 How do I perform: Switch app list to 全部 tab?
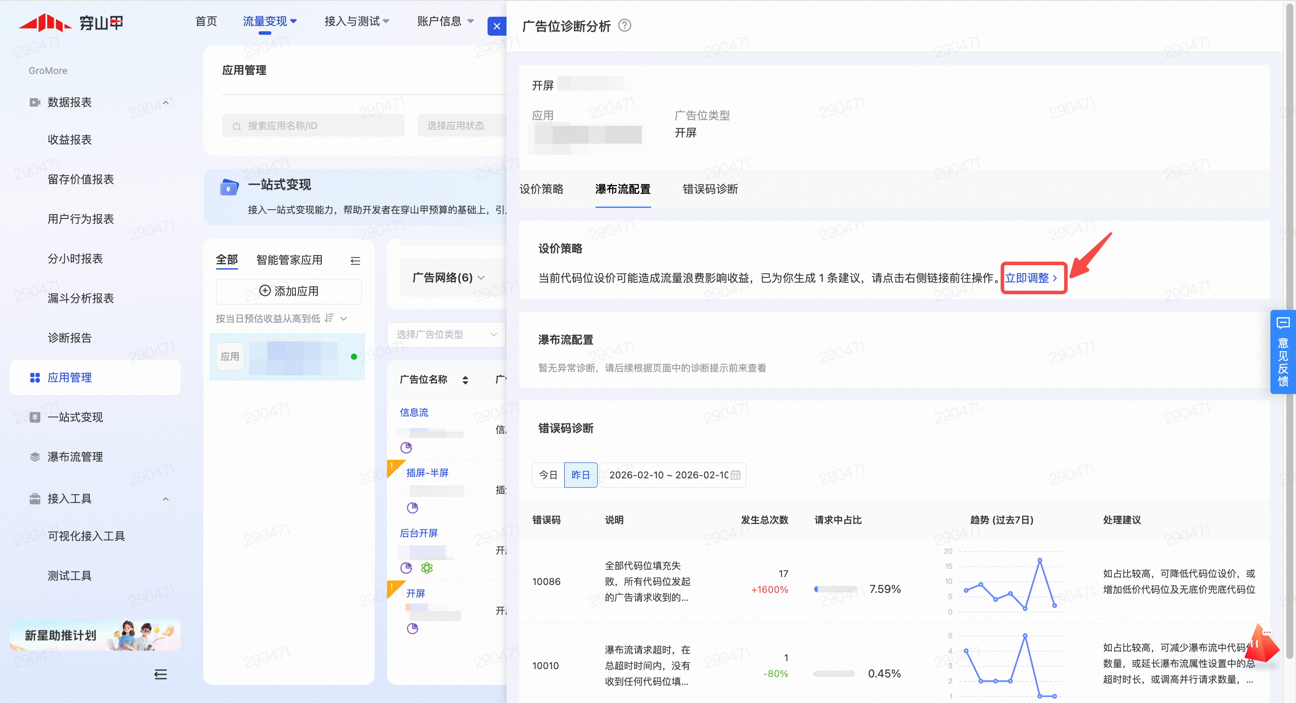point(227,260)
